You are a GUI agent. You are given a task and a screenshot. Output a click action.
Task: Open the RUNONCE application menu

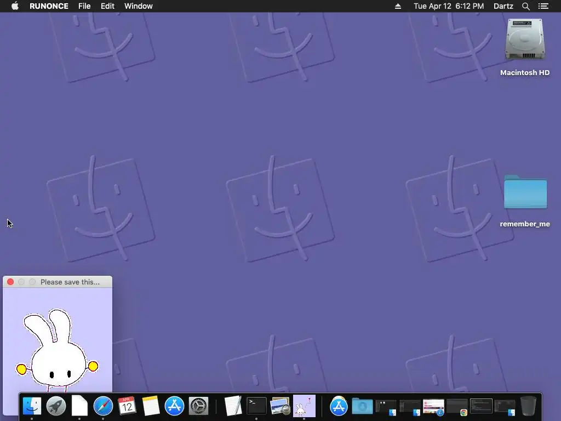pos(49,6)
